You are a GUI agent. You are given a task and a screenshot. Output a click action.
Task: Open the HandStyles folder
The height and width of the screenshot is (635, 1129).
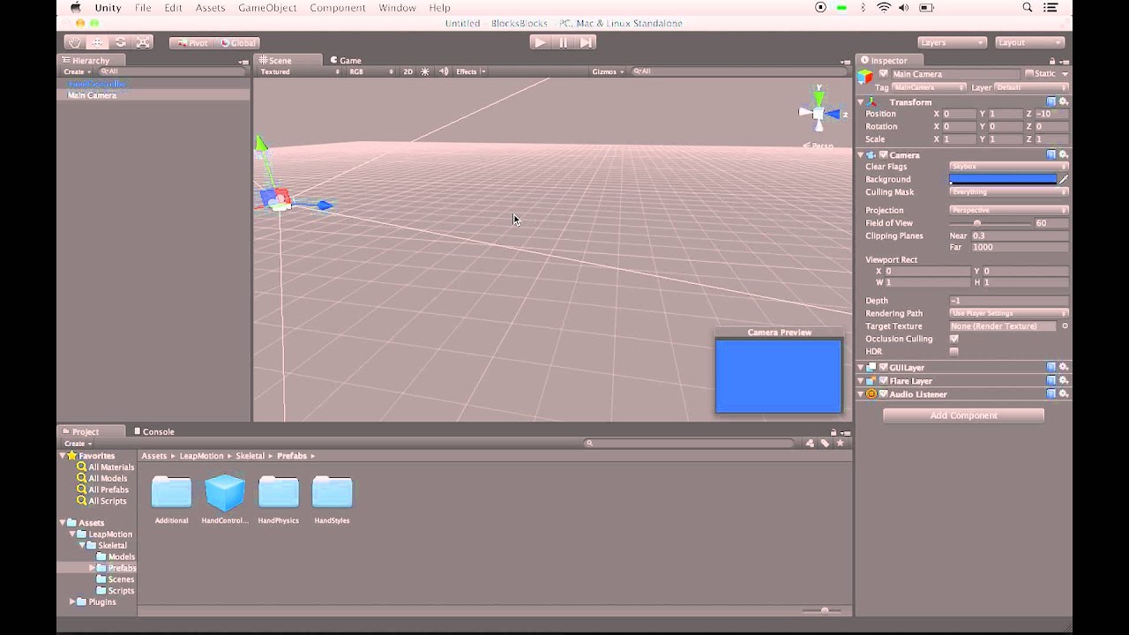pyautogui.click(x=333, y=493)
